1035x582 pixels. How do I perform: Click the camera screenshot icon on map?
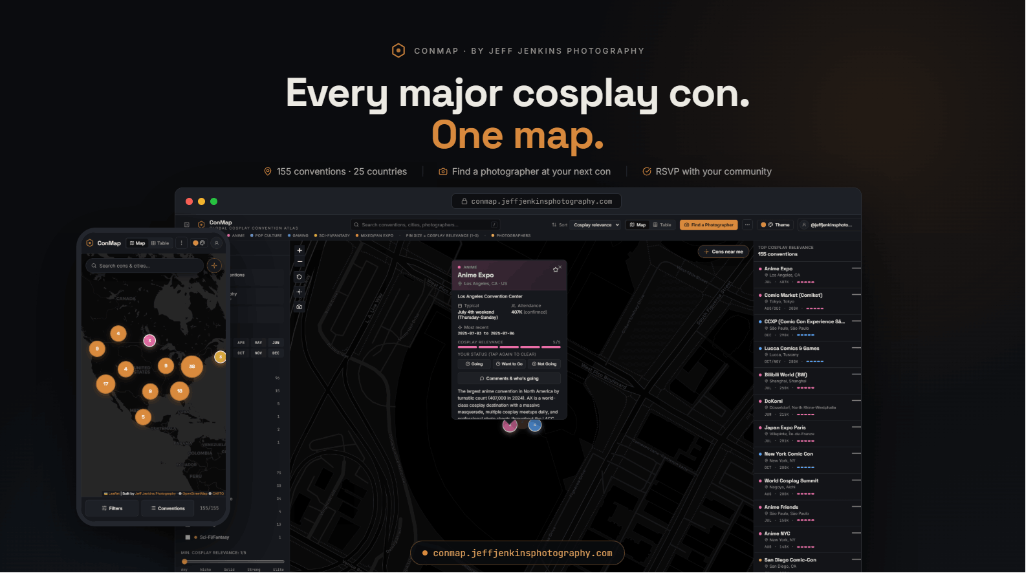[299, 307]
